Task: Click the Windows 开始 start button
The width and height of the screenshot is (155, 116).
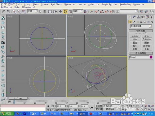Action: [x=7, y=114]
